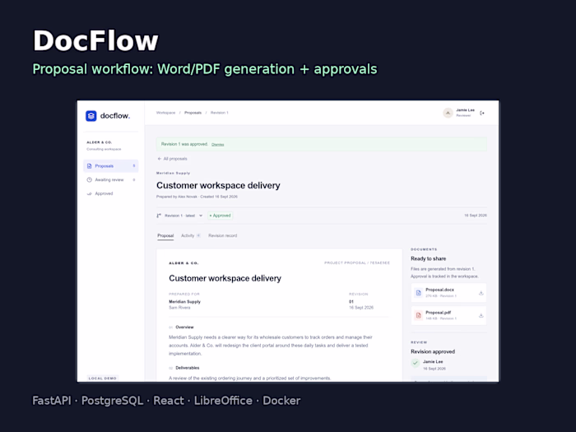This screenshot has width=576, height=432.
Task: Click the Deliverables section heading
Action: (188, 368)
